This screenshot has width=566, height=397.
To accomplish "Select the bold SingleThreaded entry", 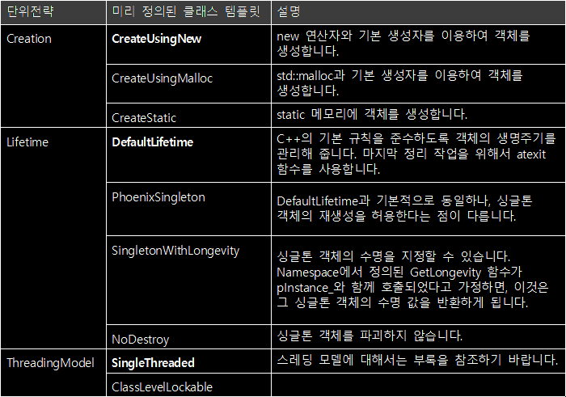I will pyautogui.click(x=153, y=363).
